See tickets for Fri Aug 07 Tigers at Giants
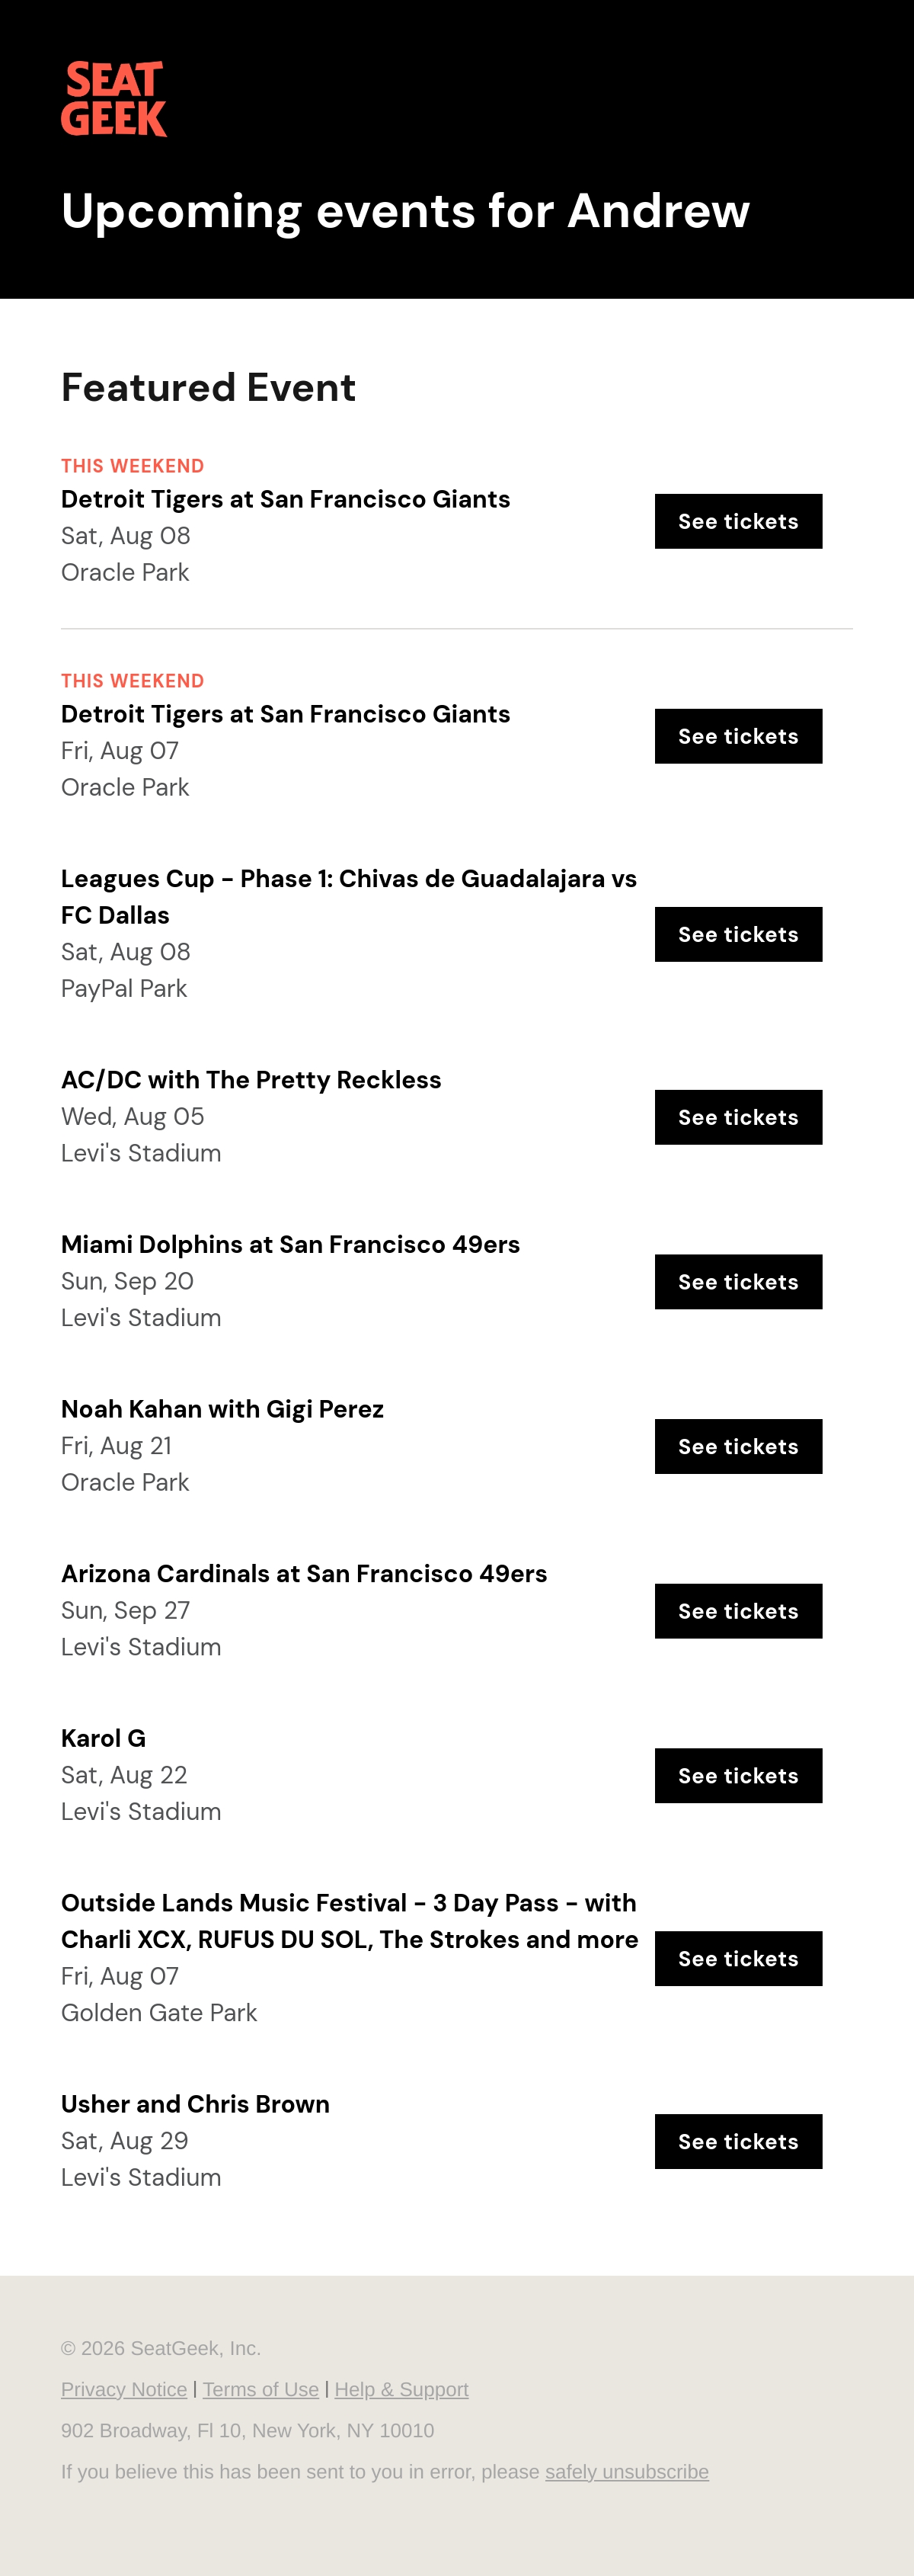This screenshot has height=2576, width=914. pyautogui.click(x=738, y=736)
